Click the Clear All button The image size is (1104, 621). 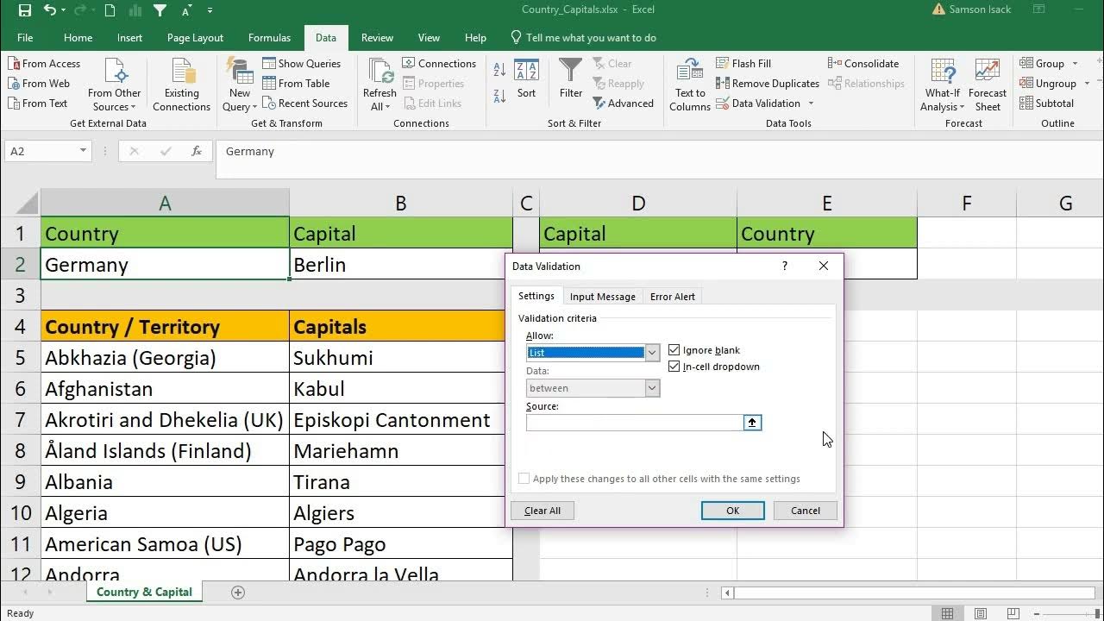(x=543, y=511)
